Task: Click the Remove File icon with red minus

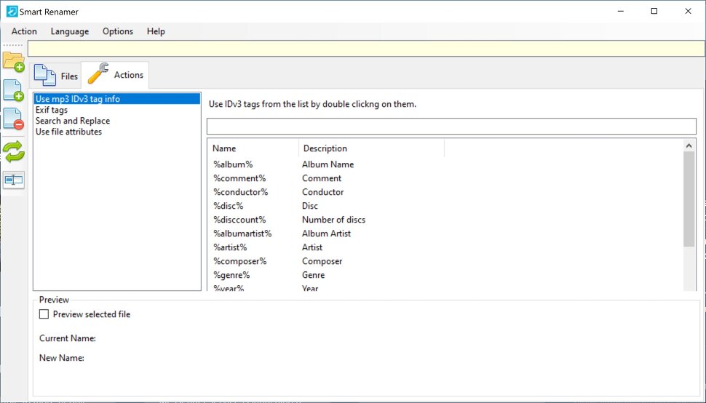Action: pos(14,119)
